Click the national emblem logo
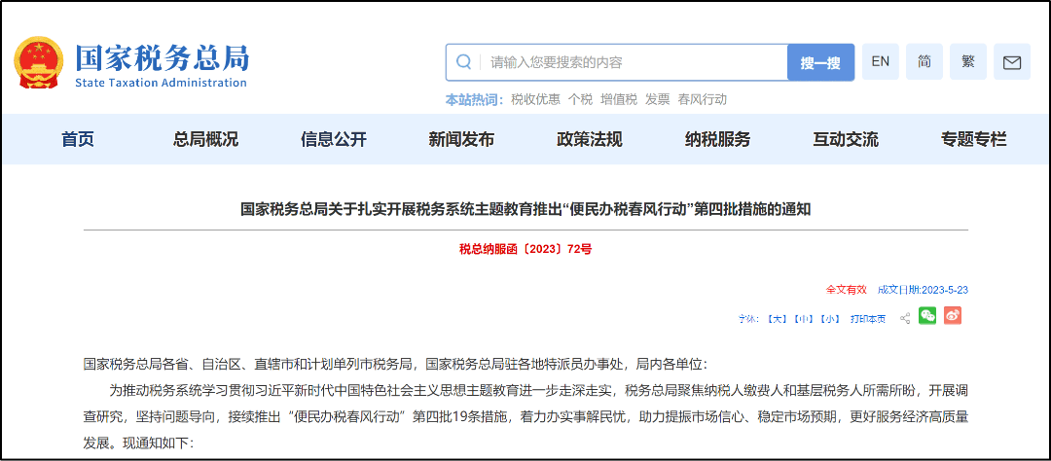 coord(38,63)
